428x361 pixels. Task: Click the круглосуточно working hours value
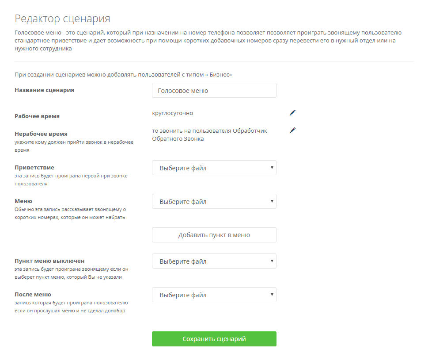[x=172, y=113]
